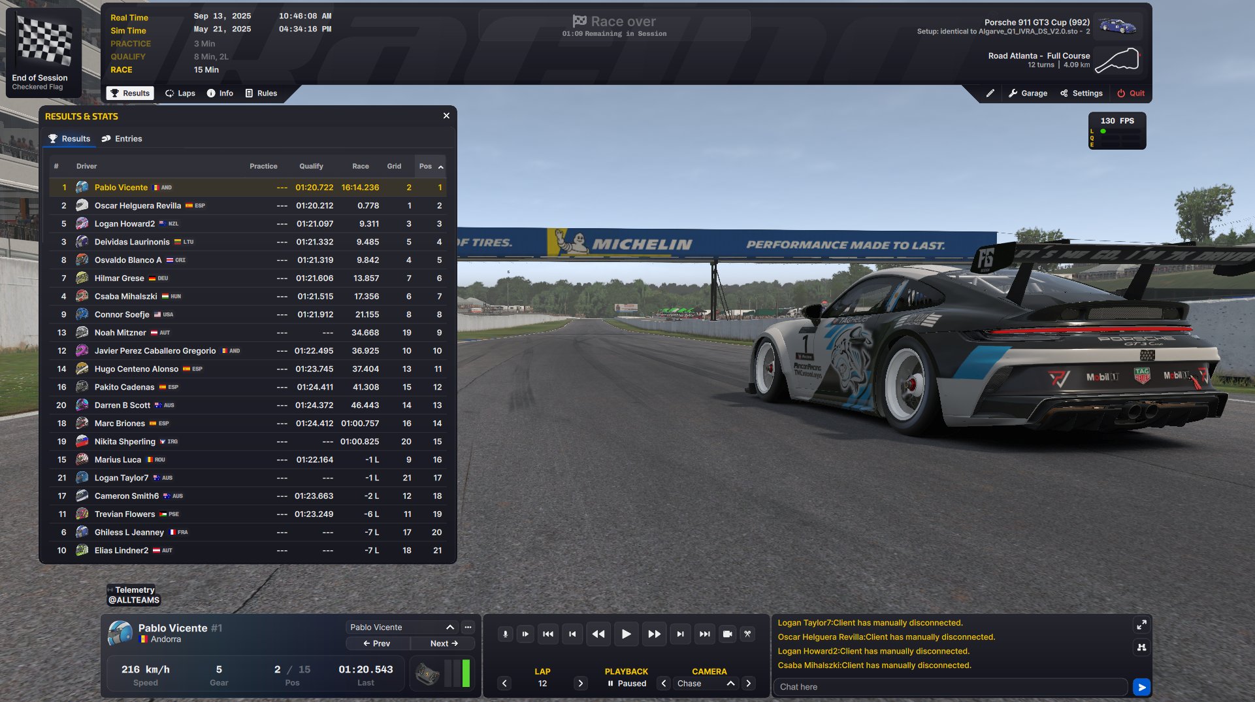Go to previous lap in replay
Viewport: 1255px width, 702px height.
pyautogui.click(x=504, y=684)
